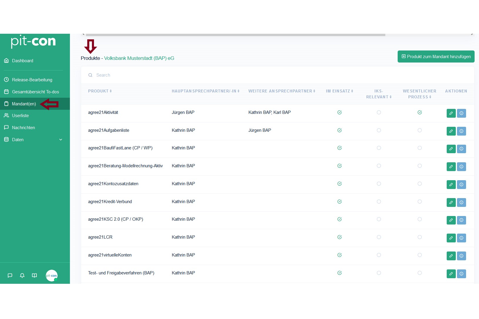Focus the Search input field
The image size is (479, 319).
(278, 75)
